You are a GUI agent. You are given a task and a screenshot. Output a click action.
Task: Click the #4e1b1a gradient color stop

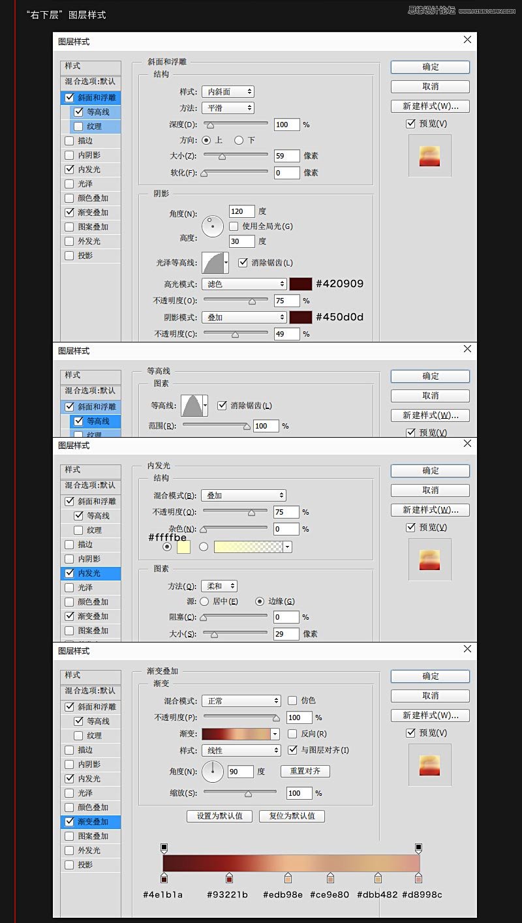tap(164, 878)
